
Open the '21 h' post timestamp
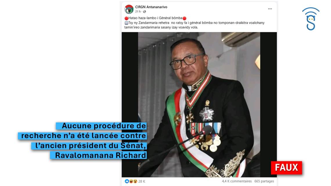click(138, 12)
